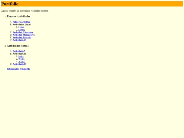Image resolution: width=184 pixels, height=138 pixels.
Task: Open the WEB1 link
Action: pyautogui.click(x=21, y=59)
